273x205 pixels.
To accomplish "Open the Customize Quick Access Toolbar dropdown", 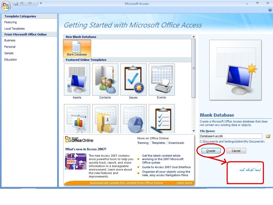I will tap(41, 3).
